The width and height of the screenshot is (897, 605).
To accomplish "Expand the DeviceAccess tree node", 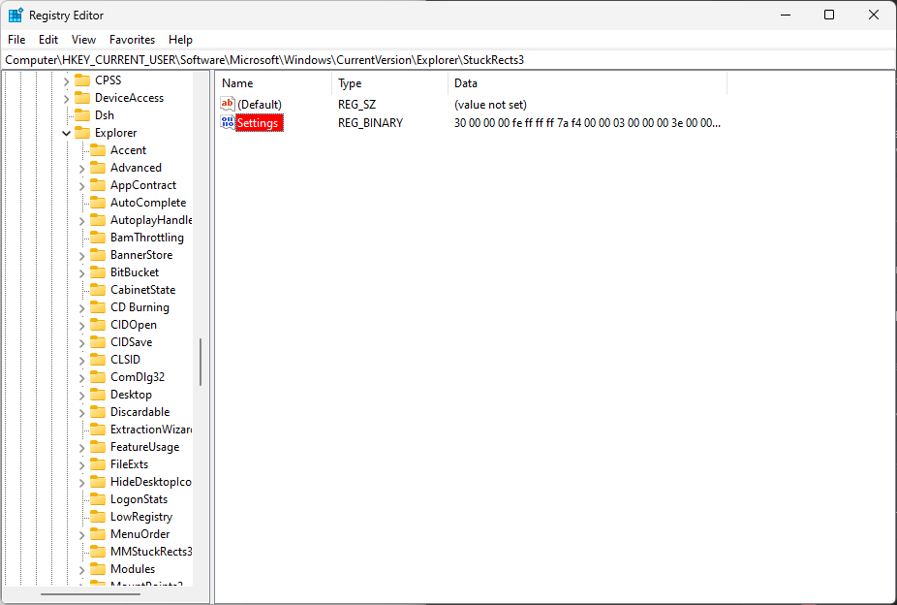I will 67,99.
